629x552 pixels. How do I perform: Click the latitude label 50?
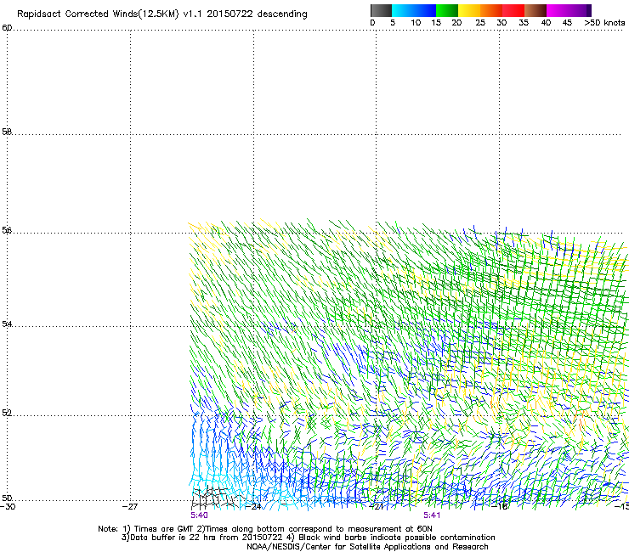(x=7, y=498)
